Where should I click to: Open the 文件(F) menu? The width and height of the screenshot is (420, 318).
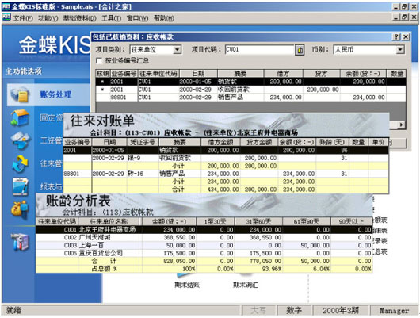click(x=23, y=18)
